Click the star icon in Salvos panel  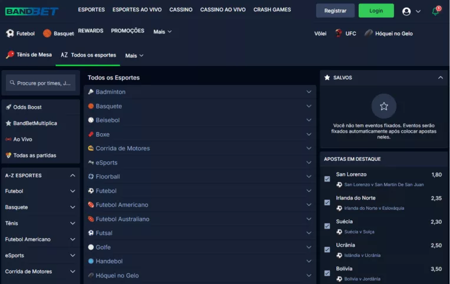pyautogui.click(x=383, y=106)
